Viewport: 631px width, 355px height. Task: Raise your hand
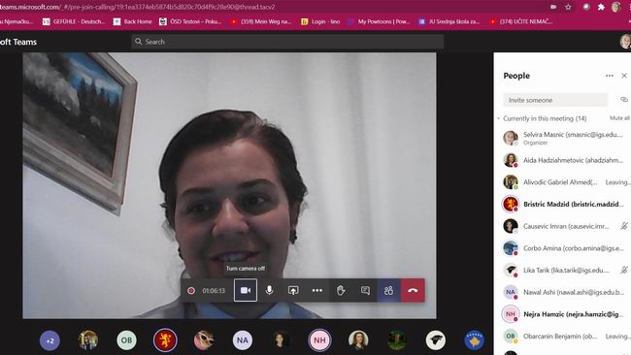[x=341, y=290]
